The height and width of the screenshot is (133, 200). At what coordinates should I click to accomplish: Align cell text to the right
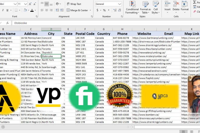(x=51, y=10)
